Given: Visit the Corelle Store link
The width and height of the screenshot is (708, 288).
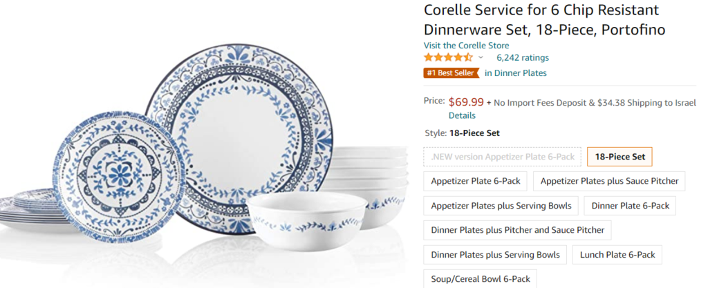Looking at the screenshot, I should tap(466, 46).
